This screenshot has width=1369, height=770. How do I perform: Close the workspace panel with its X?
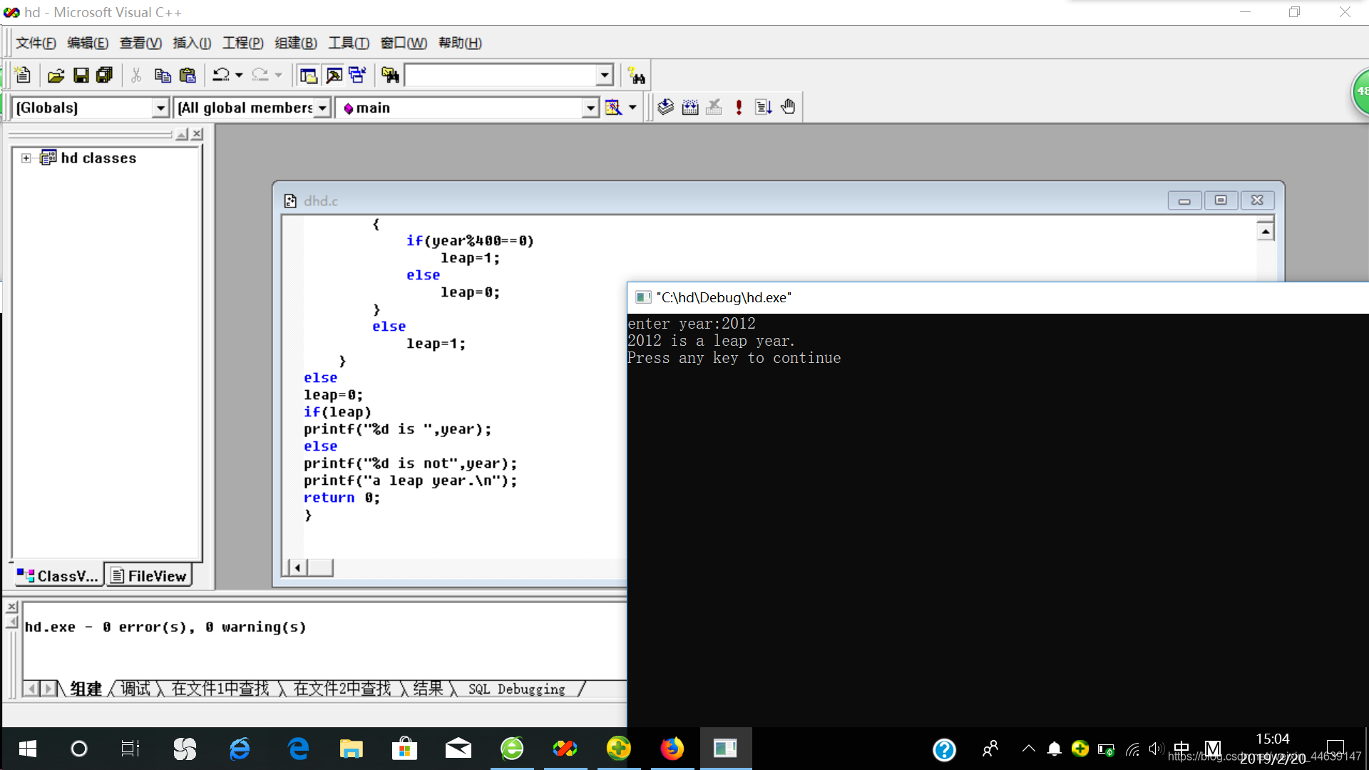click(x=198, y=134)
